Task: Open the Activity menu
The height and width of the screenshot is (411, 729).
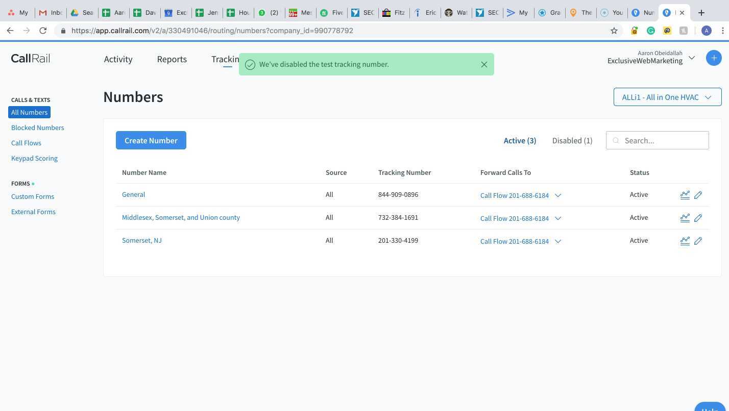Action: pyautogui.click(x=118, y=59)
